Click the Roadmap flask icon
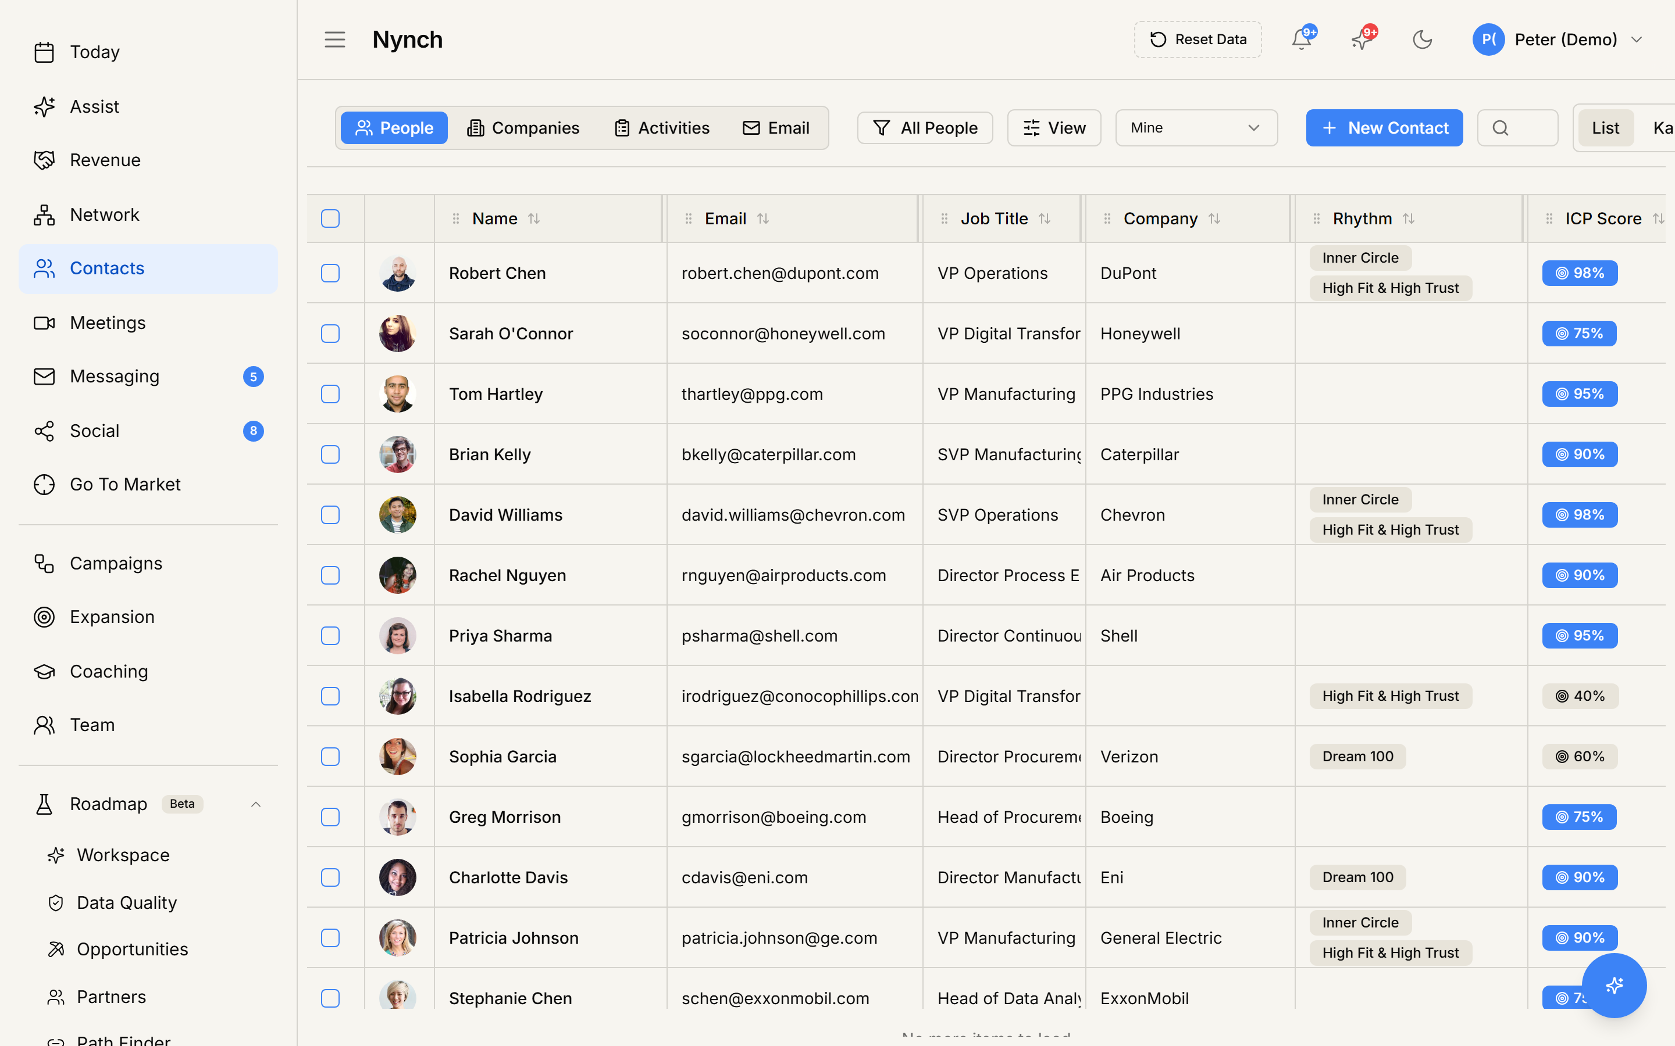1675x1046 pixels. (x=44, y=804)
